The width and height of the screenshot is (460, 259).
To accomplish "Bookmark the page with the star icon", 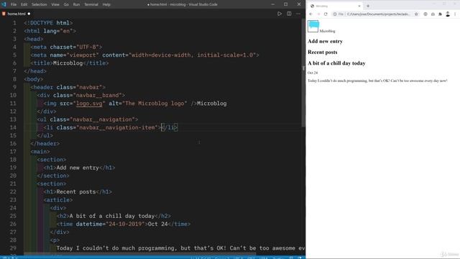I will (416, 14).
